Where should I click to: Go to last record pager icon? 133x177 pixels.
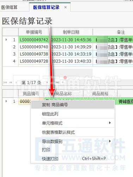pos(58,83)
